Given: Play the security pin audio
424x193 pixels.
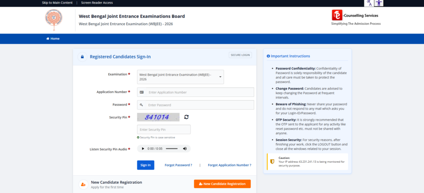Looking at the screenshot, I should tap(143, 149).
